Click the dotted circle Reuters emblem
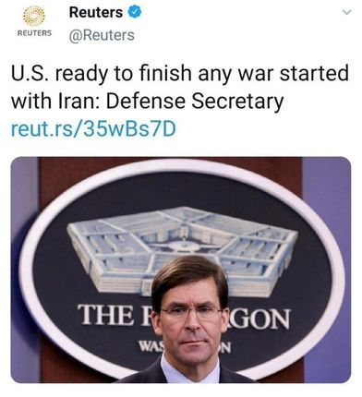This screenshot has height=397, width=362. pos(34,16)
